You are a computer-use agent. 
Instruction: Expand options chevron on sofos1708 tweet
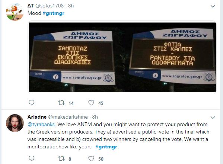213,6
